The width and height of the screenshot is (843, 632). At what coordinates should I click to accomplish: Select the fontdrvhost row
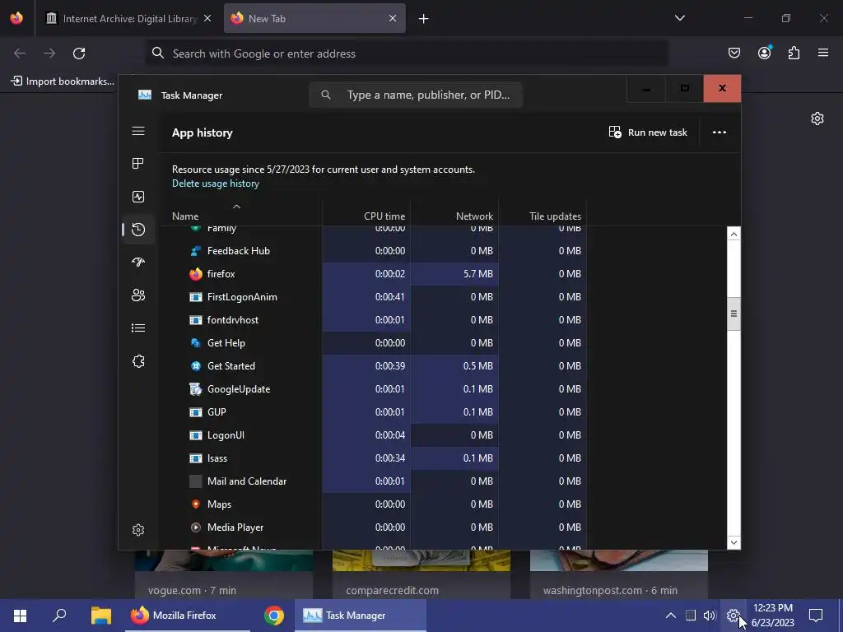point(380,320)
